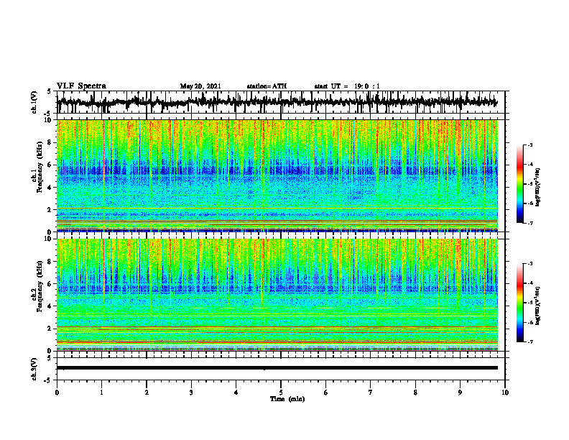
Task: Click time axis tick label "0"
Action: coord(57,393)
